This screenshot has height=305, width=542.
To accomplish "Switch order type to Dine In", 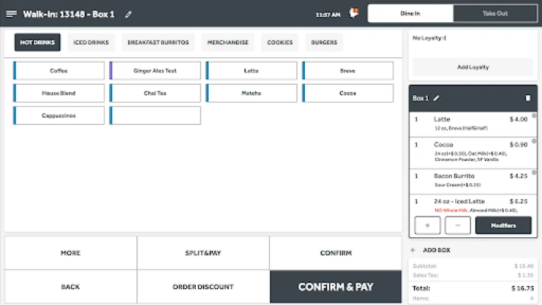I will (410, 14).
